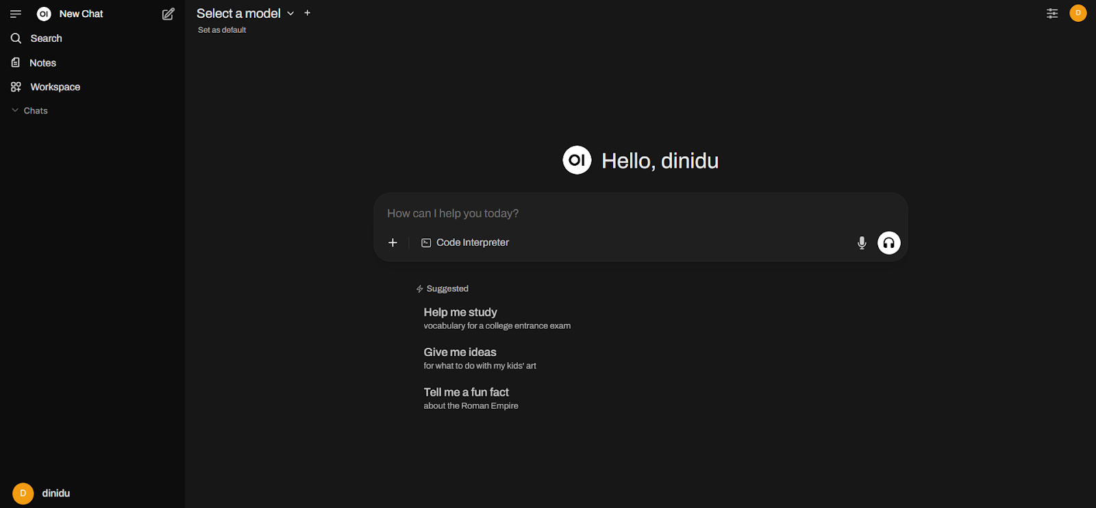Image resolution: width=1096 pixels, height=508 pixels.
Task: Start voice dictation with microphone icon
Action: coord(862,242)
